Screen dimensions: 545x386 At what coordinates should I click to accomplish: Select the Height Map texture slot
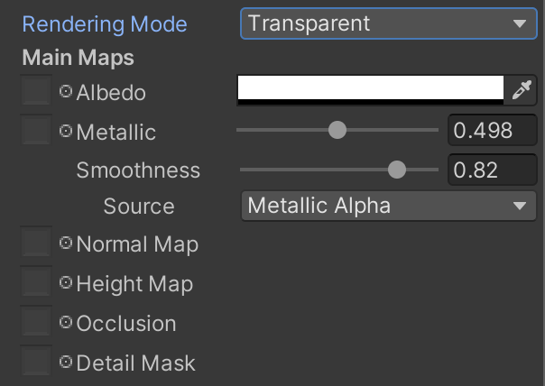36,281
